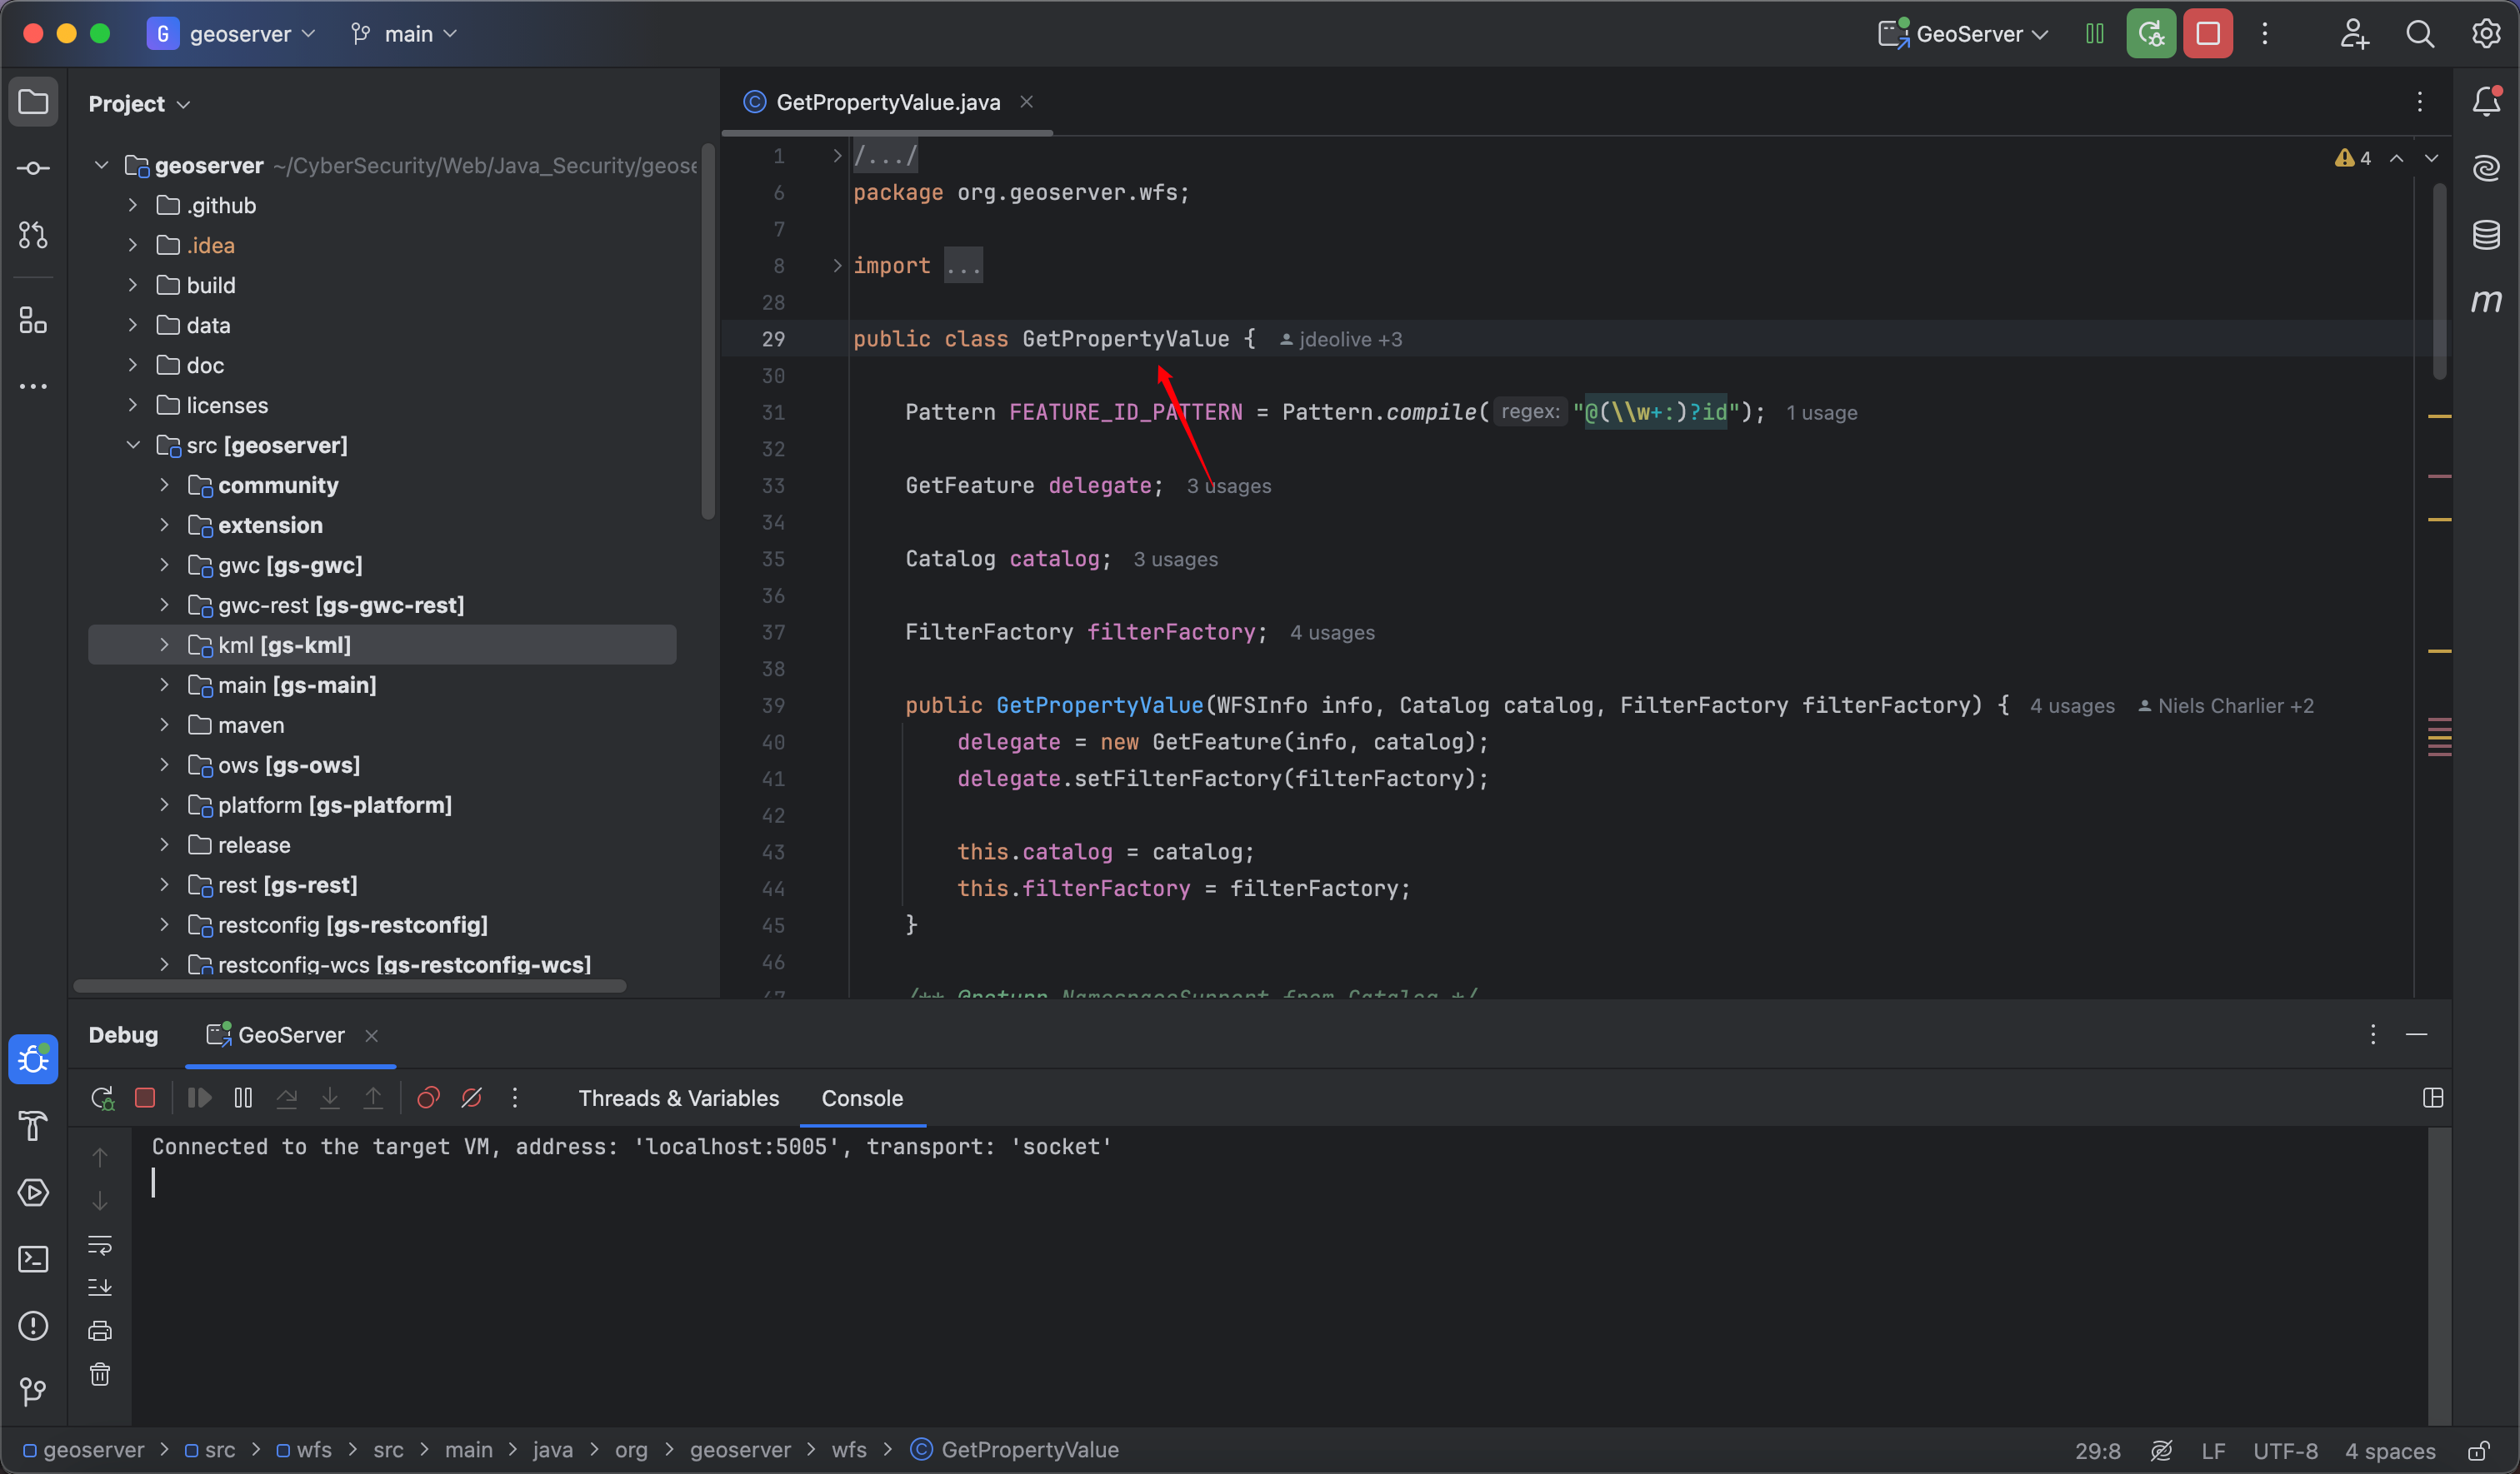Viewport: 2520px width, 1474px height.
Task: Rerun debug in the Debug panel toolbar
Action: click(102, 1098)
